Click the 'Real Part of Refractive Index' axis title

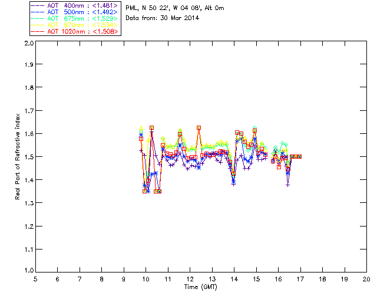point(17,156)
